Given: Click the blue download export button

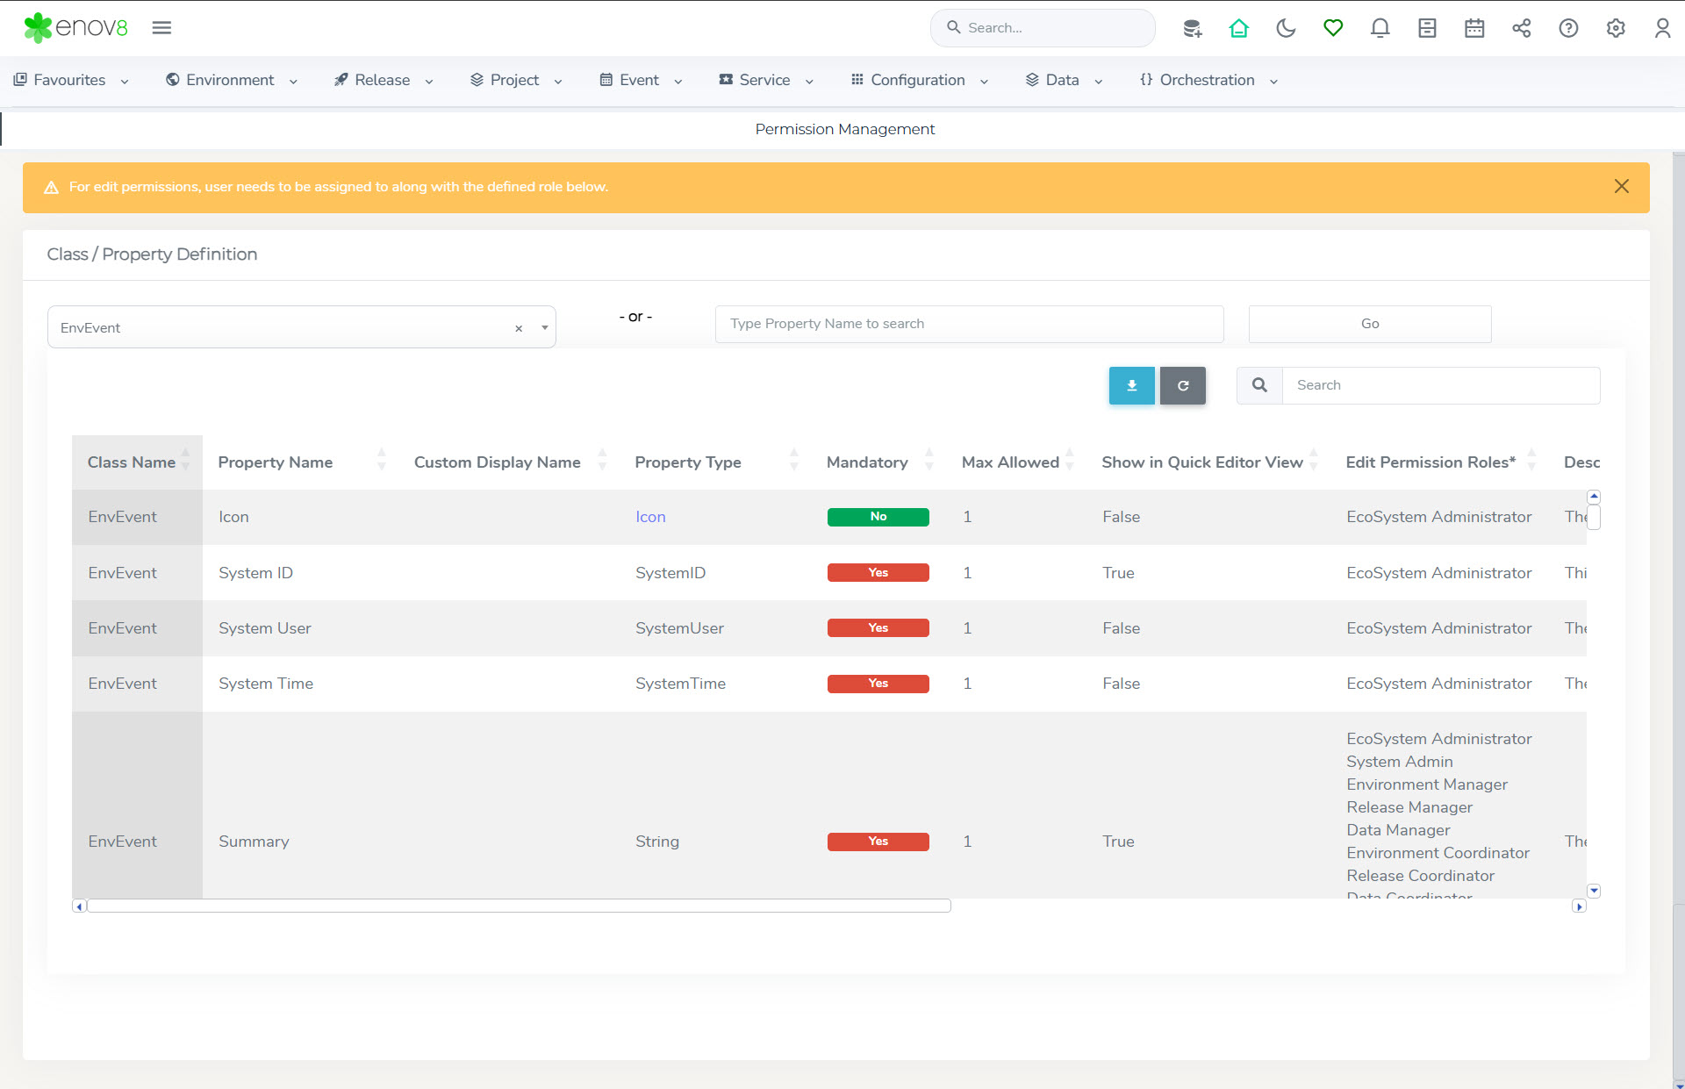Looking at the screenshot, I should (x=1131, y=385).
